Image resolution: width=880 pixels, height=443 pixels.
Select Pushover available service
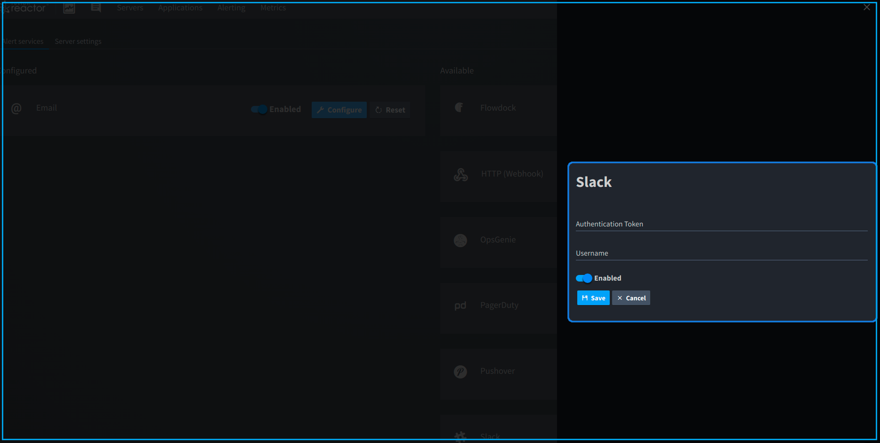pos(499,375)
